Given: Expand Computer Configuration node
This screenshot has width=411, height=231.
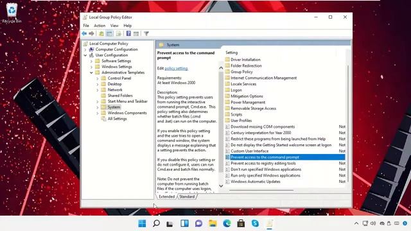Looking at the screenshot, I should click(85, 49).
